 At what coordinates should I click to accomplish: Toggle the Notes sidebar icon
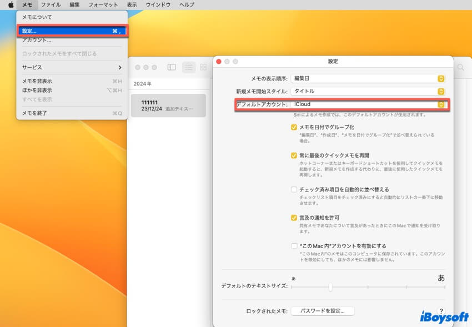(x=172, y=67)
